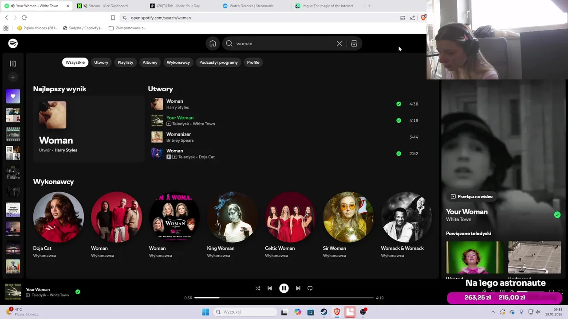This screenshot has width=568, height=319.
Task: Pause playback with the center pause button
Action: pos(284,288)
